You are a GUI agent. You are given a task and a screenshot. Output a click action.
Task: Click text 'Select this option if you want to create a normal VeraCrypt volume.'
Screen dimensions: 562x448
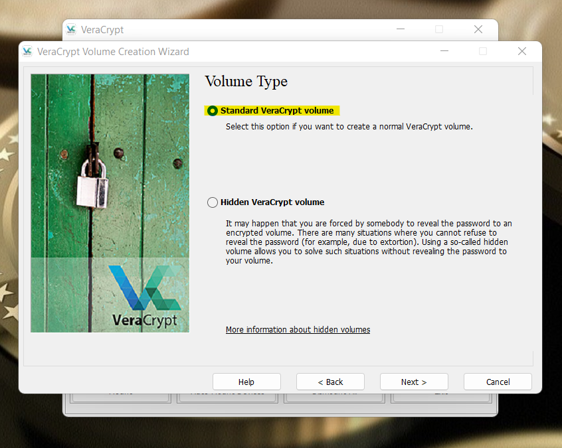pos(349,126)
